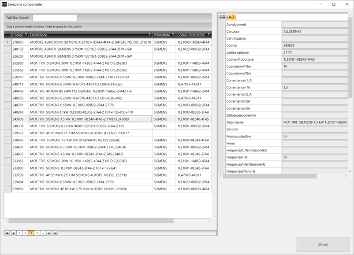Go to first page of results
The image size is (354, 255).
point(7,233)
